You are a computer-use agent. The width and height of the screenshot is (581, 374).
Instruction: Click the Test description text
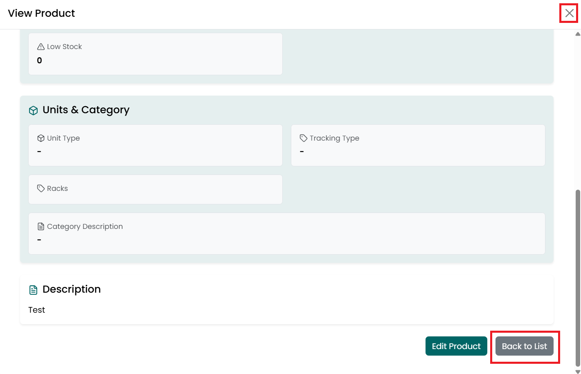coord(37,310)
